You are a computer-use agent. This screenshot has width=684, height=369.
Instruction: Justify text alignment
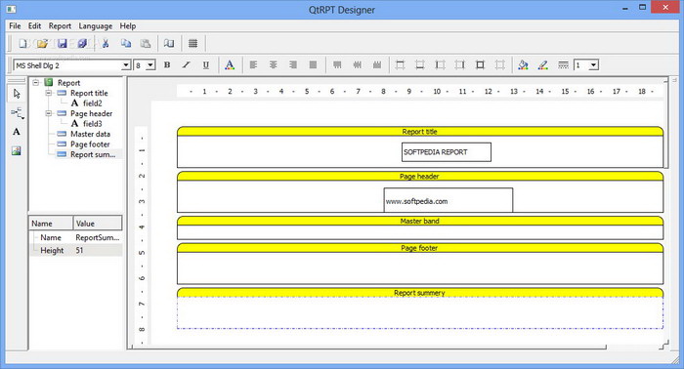[313, 64]
